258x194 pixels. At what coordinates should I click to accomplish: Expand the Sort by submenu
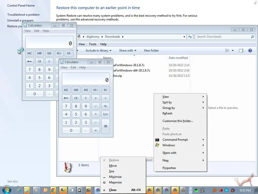180,102
